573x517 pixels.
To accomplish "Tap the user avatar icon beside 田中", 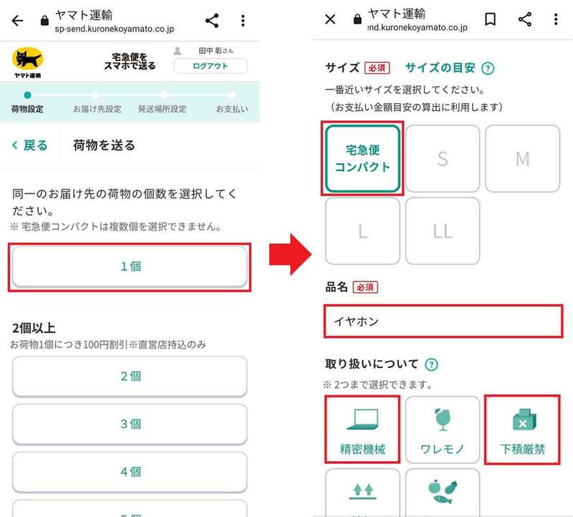I will tap(178, 50).
